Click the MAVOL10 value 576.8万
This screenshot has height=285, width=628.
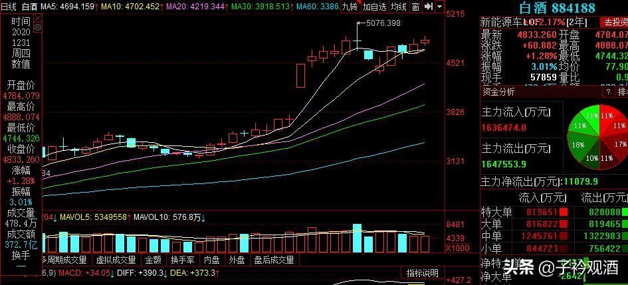tap(188, 218)
